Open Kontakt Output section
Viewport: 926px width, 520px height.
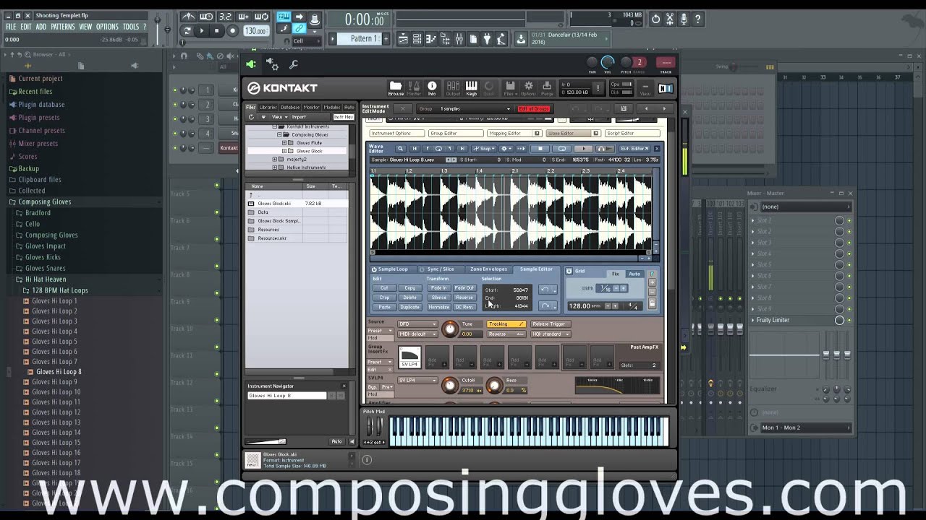click(453, 88)
